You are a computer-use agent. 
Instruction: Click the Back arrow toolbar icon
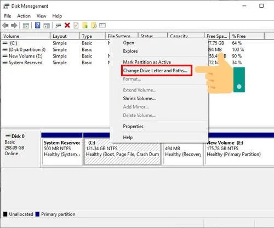pos(5,25)
